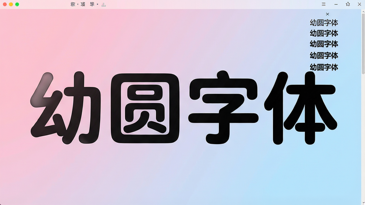
Task: Click the large 幼圆字体 preview text
Action: tap(184, 107)
